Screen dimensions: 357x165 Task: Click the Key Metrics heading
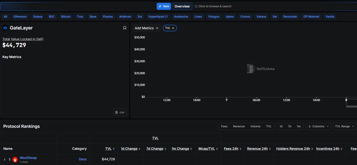pyautogui.click(x=12, y=57)
